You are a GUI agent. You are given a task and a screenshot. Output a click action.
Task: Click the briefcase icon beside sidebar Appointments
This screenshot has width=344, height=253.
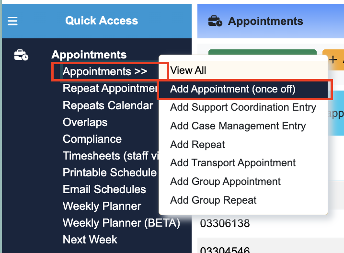pyautogui.click(x=21, y=56)
